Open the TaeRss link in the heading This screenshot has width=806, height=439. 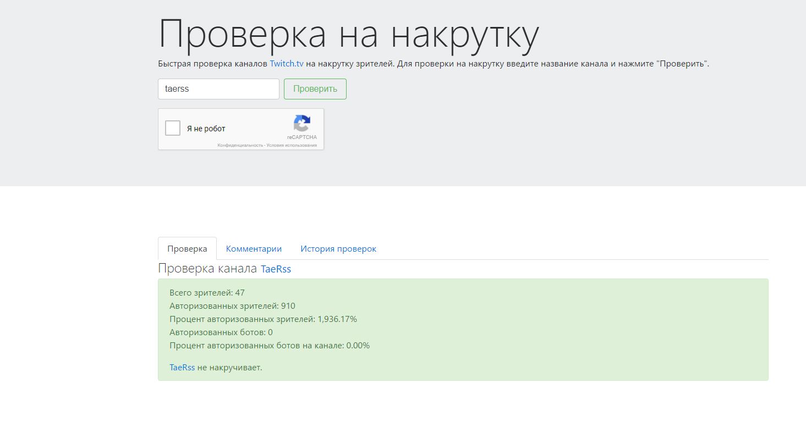click(276, 269)
